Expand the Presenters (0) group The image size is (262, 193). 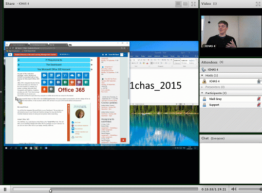pyautogui.click(x=202, y=87)
